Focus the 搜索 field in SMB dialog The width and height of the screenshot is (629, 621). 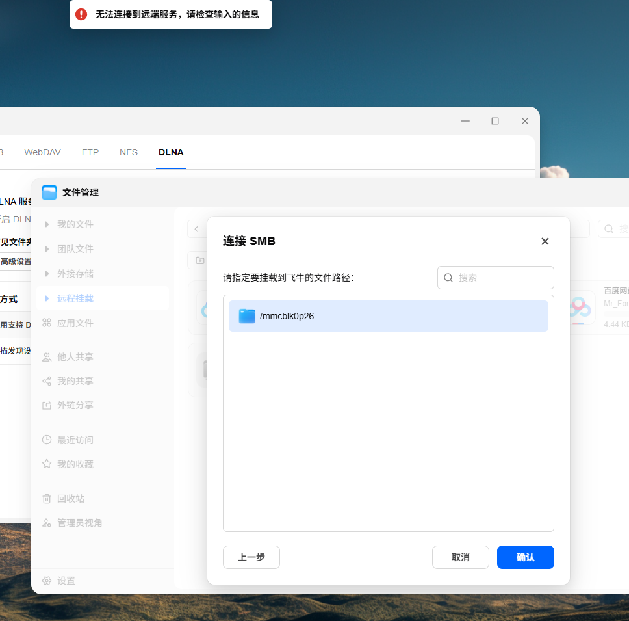coord(495,278)
